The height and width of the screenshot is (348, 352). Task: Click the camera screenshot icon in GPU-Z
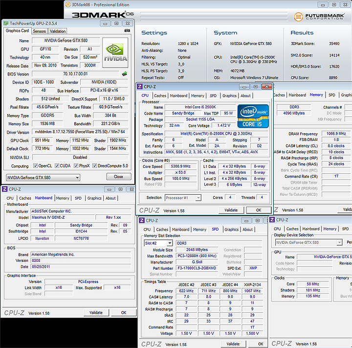point(128,31)
